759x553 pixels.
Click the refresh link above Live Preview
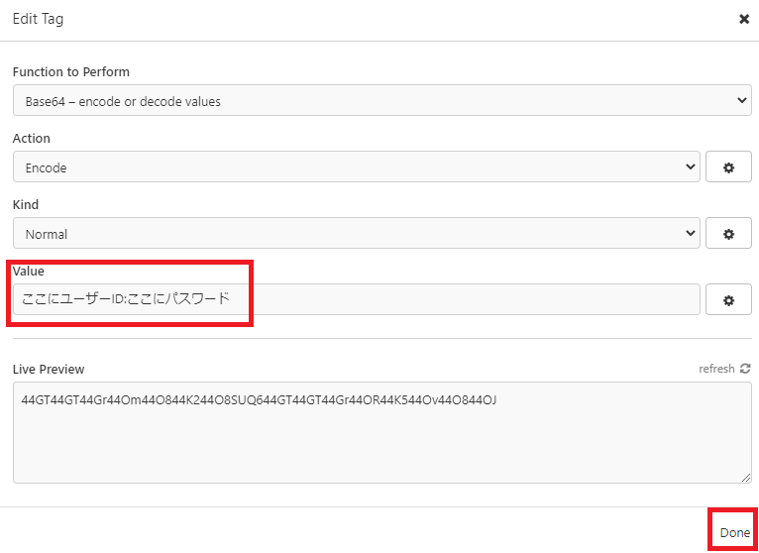pos(724,369)
